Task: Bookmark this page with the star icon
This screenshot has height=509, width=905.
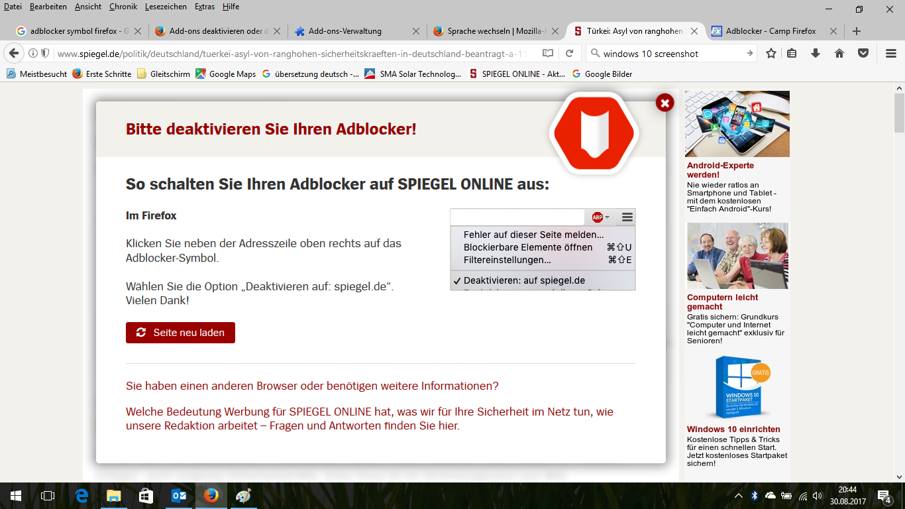Action: coord(771,53)
